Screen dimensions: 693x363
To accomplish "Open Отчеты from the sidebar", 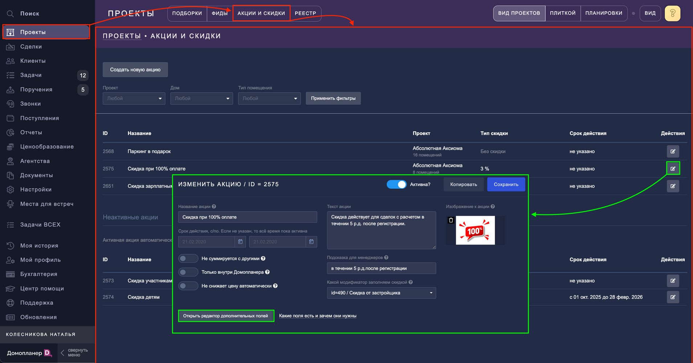I will [x=31, y=132].
